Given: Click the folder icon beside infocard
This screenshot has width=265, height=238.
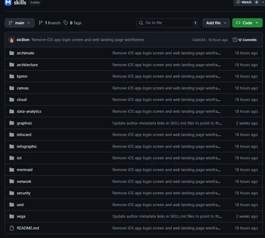Looking at the screenshot, I should pos(12,135).
